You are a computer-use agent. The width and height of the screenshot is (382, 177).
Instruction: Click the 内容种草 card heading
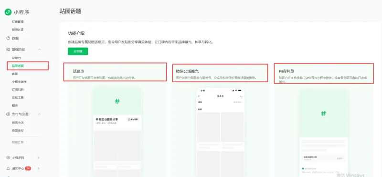click(287, 72)
